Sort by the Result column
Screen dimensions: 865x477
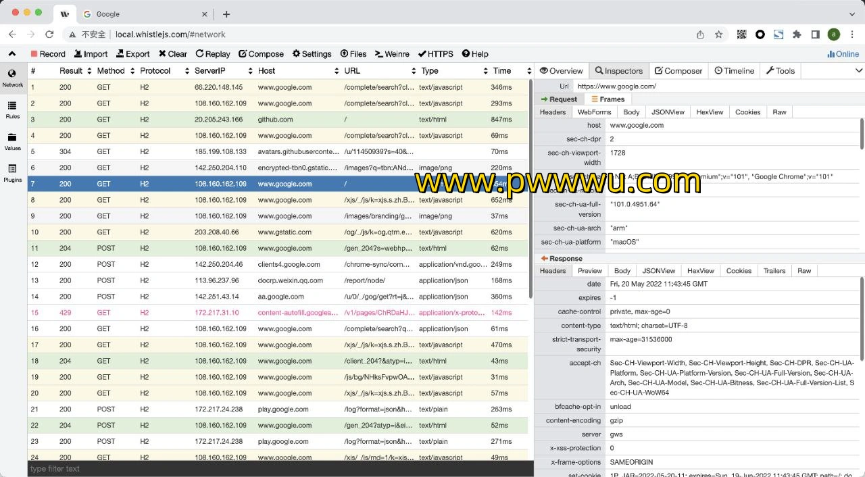[x=74, y=71]
